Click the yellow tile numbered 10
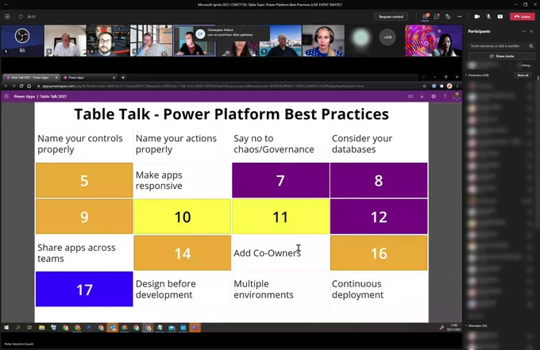540x350 pixels. [x=183, y=217]
